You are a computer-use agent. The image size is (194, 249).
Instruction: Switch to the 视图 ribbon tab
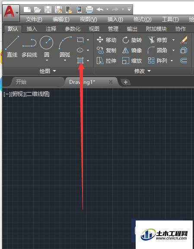(94, 29)
